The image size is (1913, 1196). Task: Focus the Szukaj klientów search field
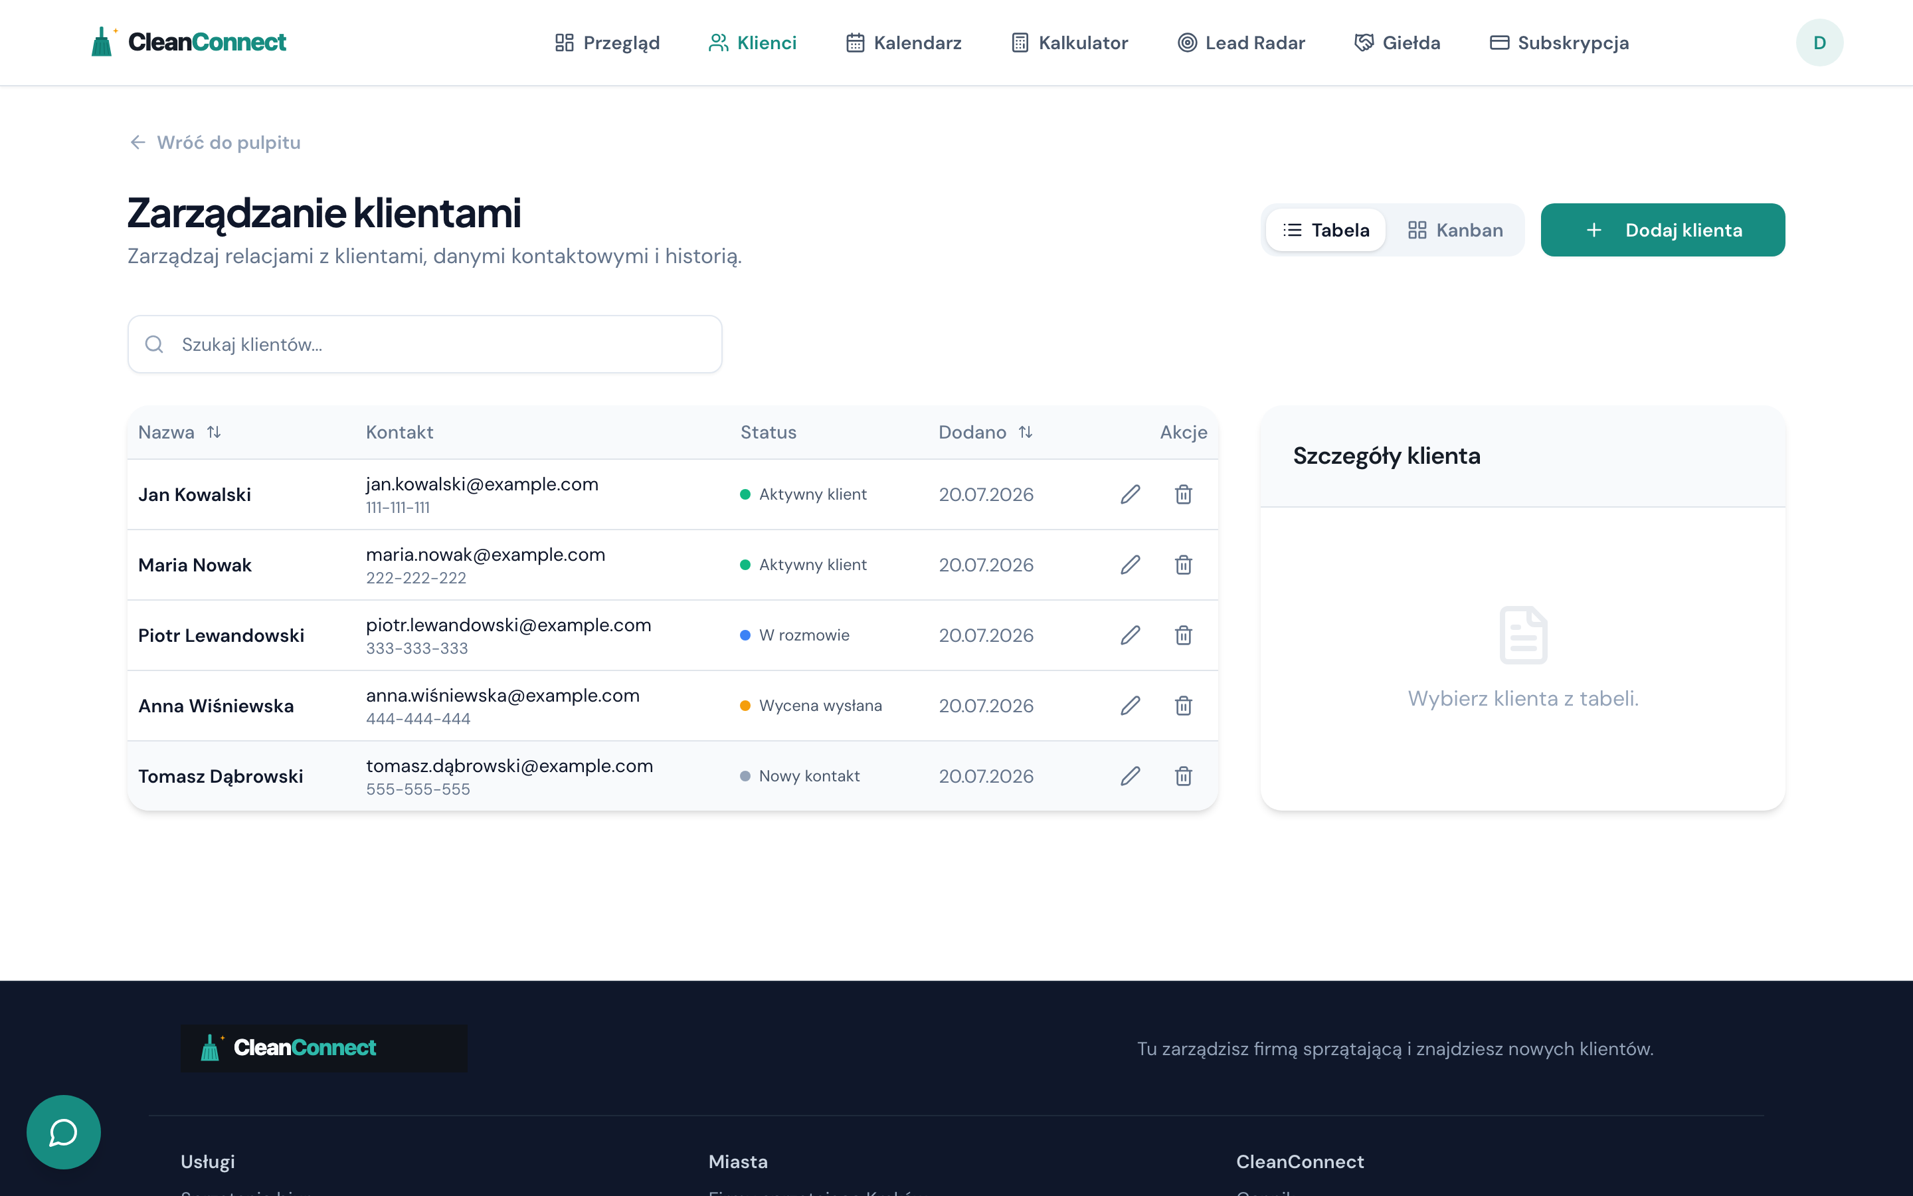coord(424,344)
